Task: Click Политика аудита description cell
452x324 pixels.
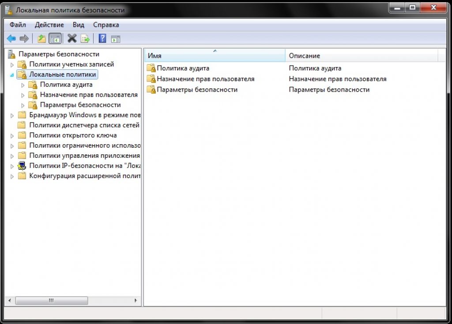Action: pyautogui.click(x=315, y=68)
